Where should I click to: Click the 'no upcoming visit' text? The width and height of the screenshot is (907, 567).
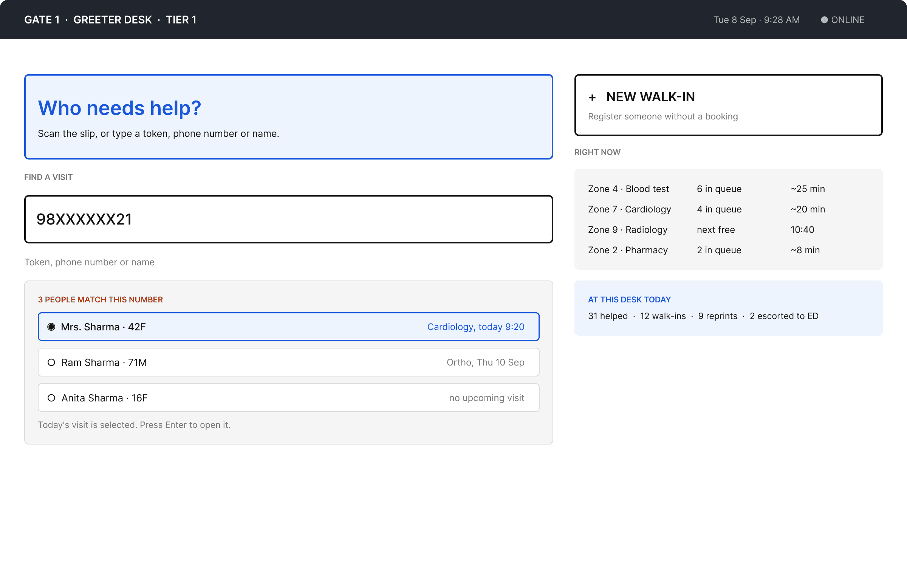click(x=487, y=398)
